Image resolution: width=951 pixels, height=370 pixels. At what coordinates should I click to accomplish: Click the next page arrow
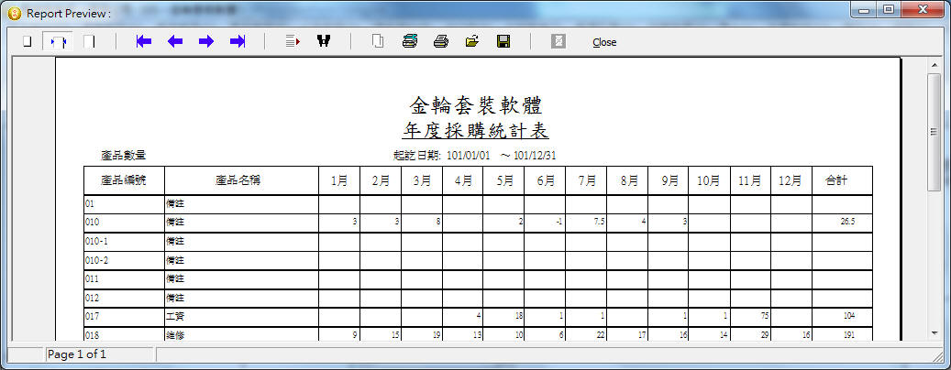(x=206, y=41)
